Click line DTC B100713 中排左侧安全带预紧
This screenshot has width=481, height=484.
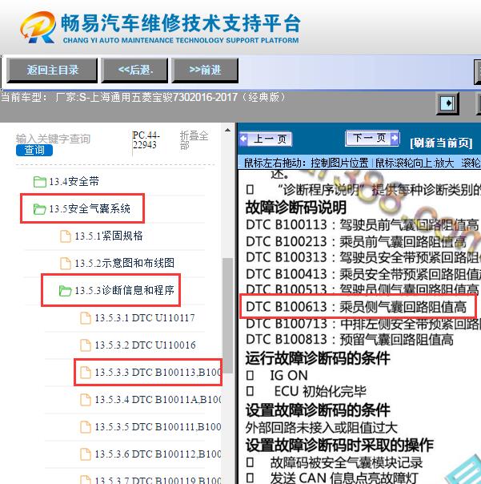(363, 324)
